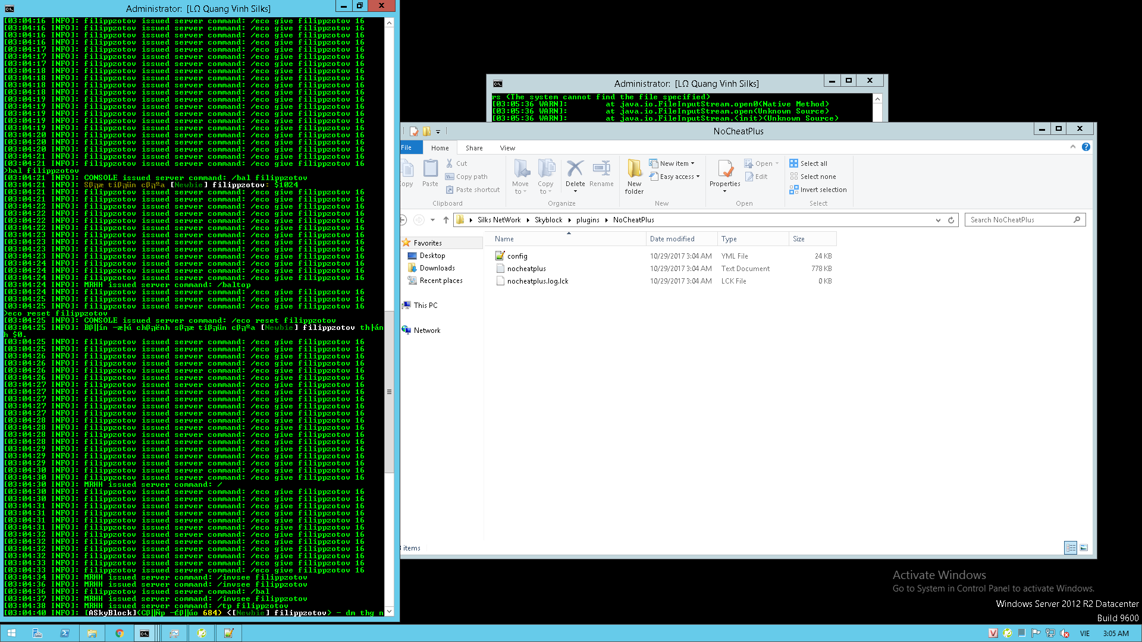
Task: Expand the New item dropdown
Action: [677, 163]
